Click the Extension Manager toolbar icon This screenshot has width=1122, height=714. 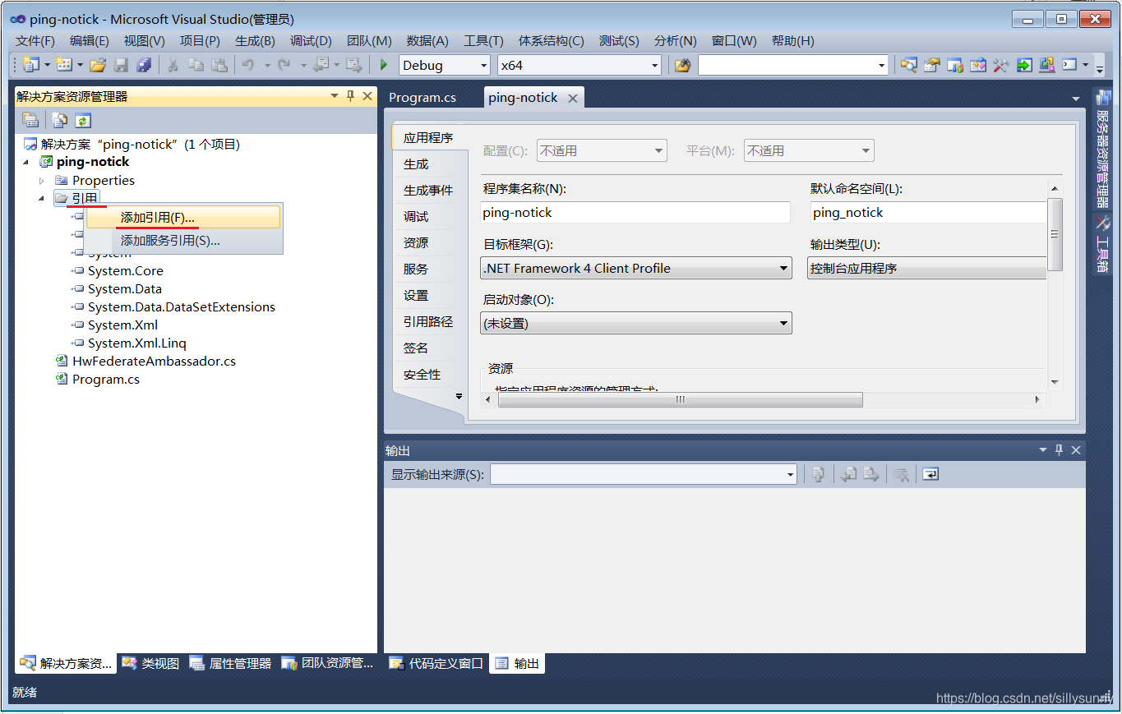[x=1046, y=65]
